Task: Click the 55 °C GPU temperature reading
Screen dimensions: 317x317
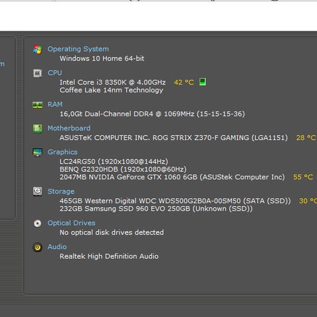Action: [303, 177]
